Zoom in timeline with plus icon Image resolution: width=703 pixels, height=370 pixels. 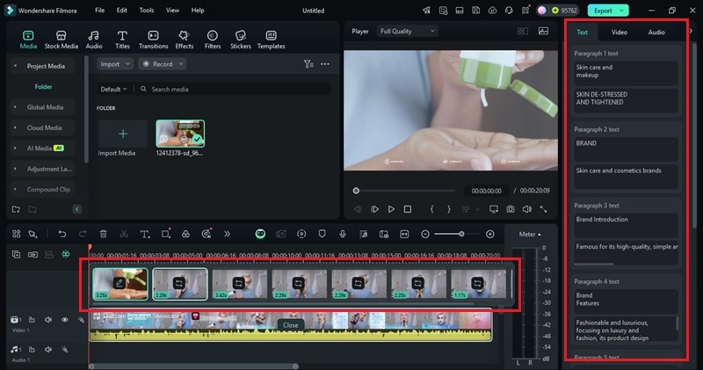(490, 234)
